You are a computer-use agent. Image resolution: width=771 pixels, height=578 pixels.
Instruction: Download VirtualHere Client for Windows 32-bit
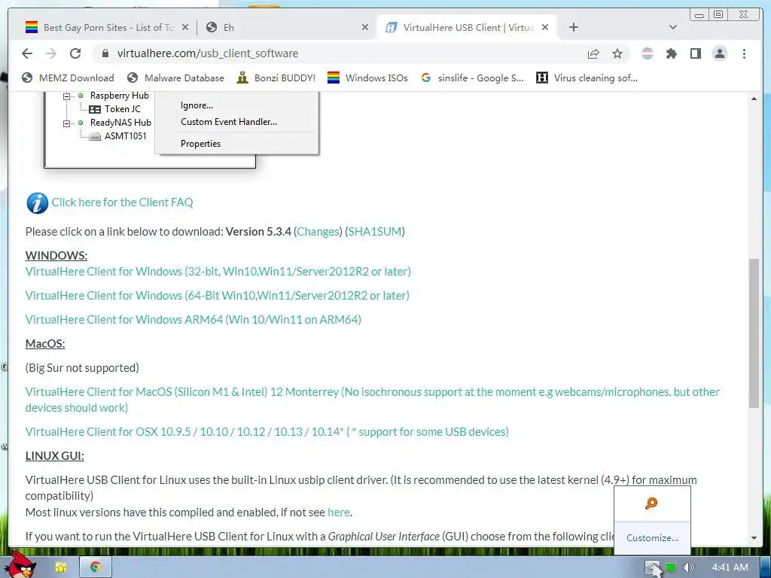[218, 271]
